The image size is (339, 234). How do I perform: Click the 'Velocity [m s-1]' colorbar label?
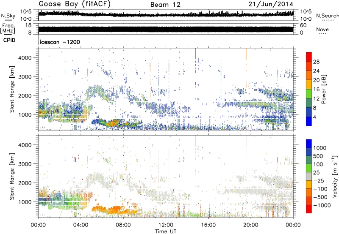(x=335, y=176)
